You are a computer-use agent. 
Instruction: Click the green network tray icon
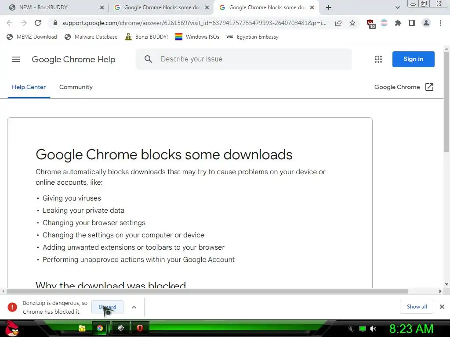point(363,329)
